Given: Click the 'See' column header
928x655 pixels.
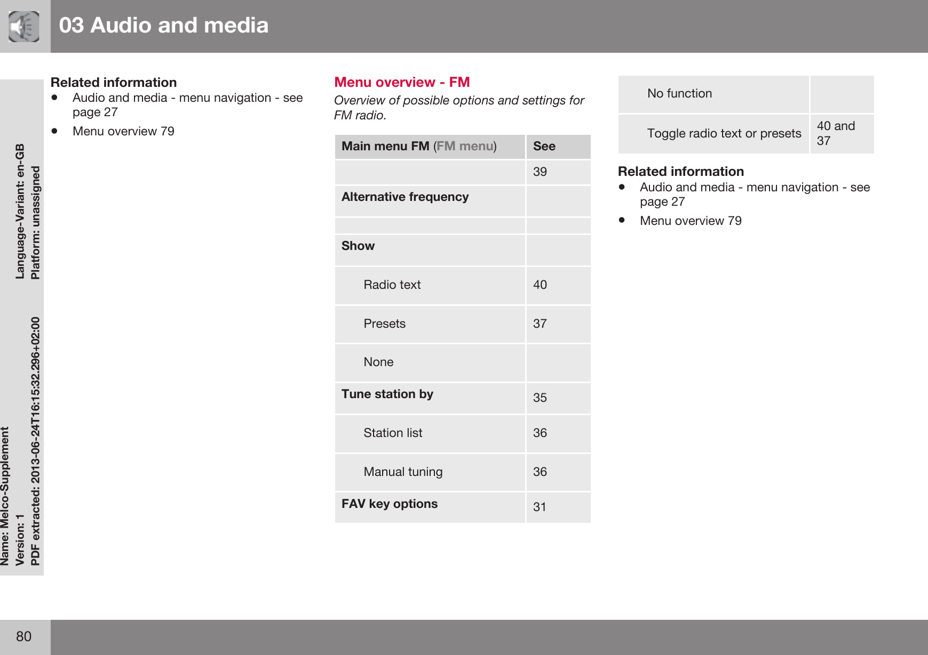Looking at the screenshot, I should pos(558,147).
